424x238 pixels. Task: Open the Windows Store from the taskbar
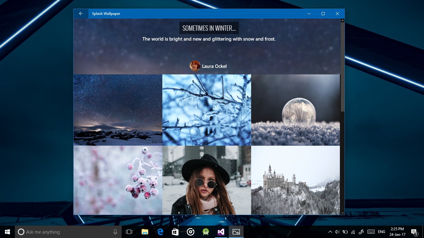pyautogui.click(x=175, y=232)
